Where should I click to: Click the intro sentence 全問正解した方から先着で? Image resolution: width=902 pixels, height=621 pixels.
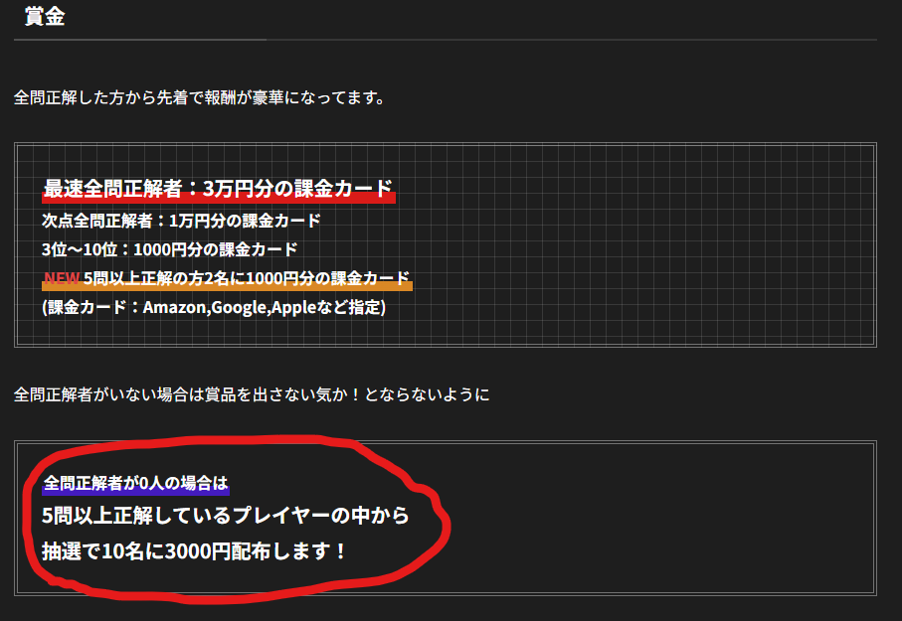tap(199, 98)
